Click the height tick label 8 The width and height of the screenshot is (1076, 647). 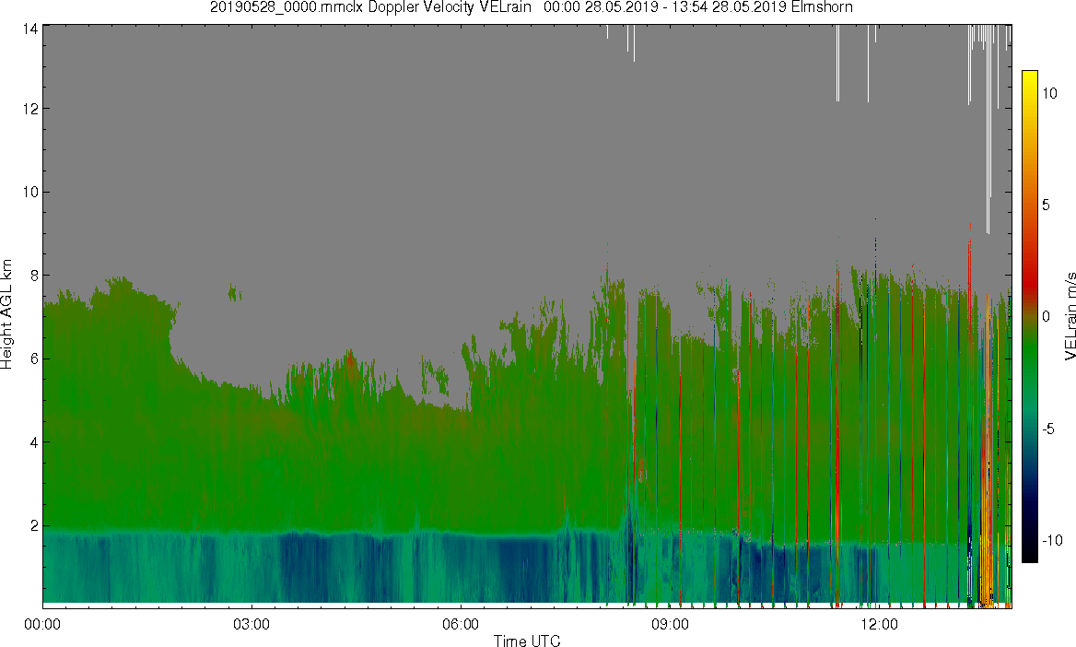click(x=33, y=276)
